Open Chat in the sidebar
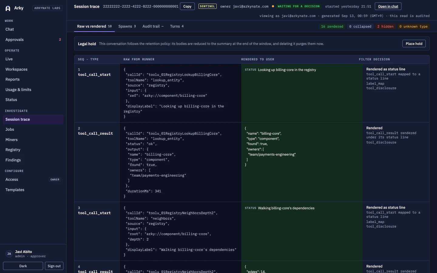Image resolution: width=437 pixels, height=273 pixels. pos(33,29)
